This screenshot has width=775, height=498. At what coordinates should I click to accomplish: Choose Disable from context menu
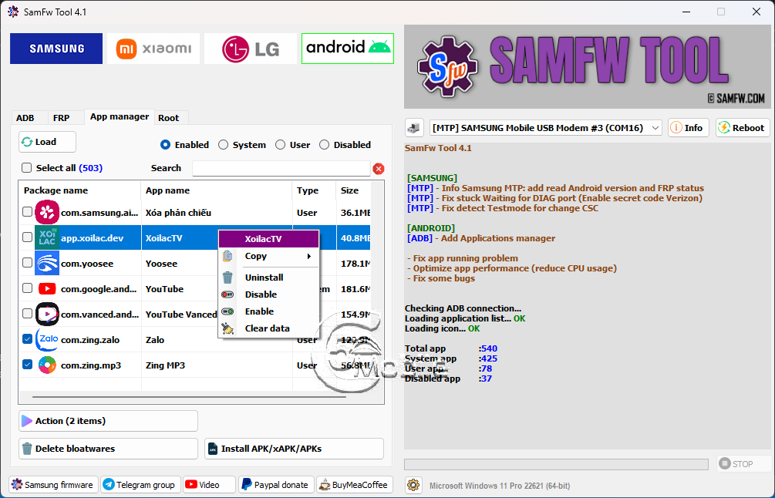[x=268, y=294]
